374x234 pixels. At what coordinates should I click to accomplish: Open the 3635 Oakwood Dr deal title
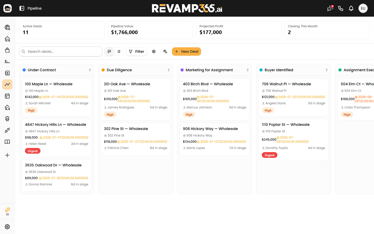[53, 165]
